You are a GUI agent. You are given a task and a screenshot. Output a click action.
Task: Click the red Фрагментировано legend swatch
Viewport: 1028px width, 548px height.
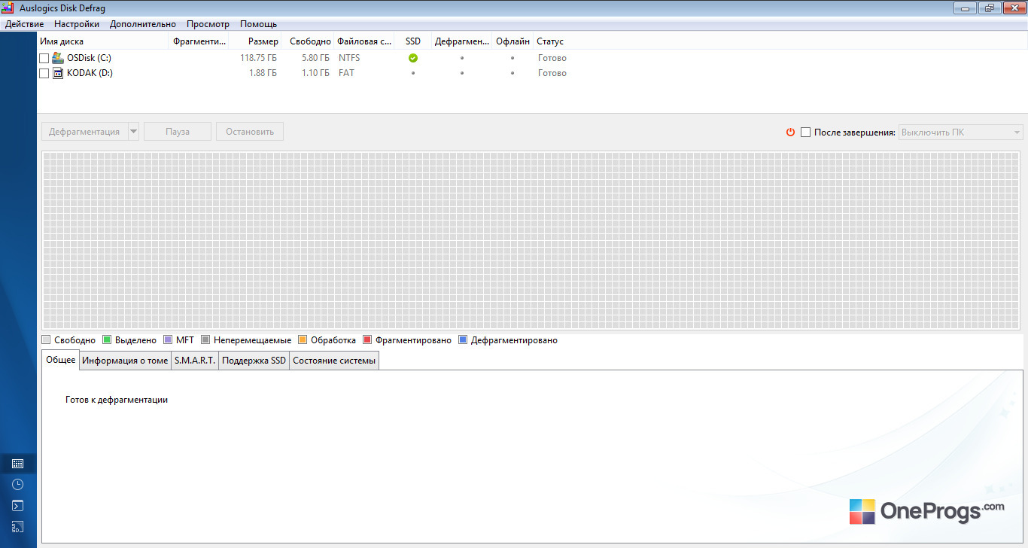pyautogui.click(x=367, y=339)
